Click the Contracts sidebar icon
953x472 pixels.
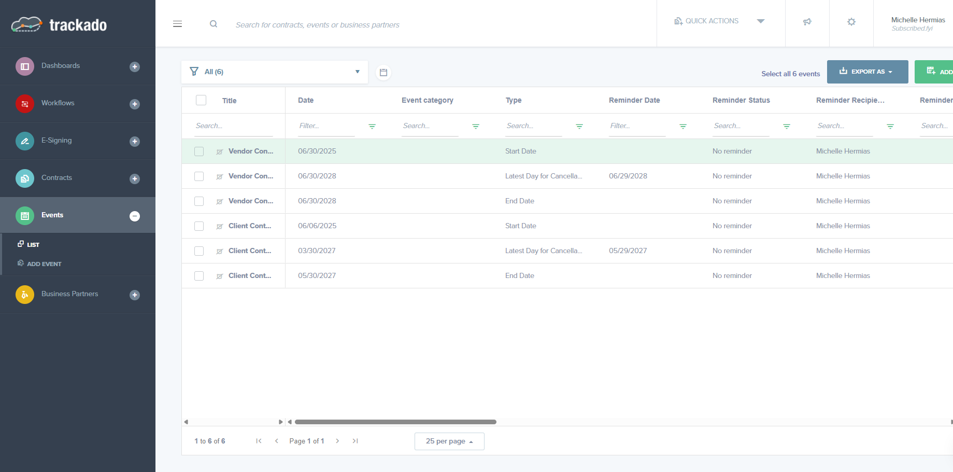click(x=25, y=178)
